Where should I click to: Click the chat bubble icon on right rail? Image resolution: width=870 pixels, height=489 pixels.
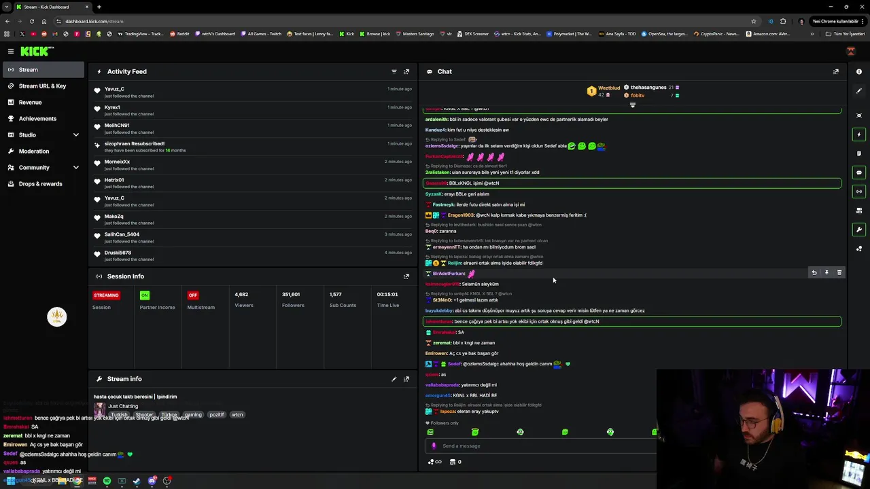pyautogui.click(x=859, y=173)
